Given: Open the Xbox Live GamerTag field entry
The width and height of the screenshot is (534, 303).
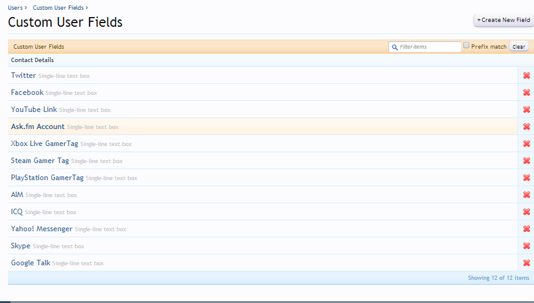Looking at the screenshot, I should click(x=44, y=143).
